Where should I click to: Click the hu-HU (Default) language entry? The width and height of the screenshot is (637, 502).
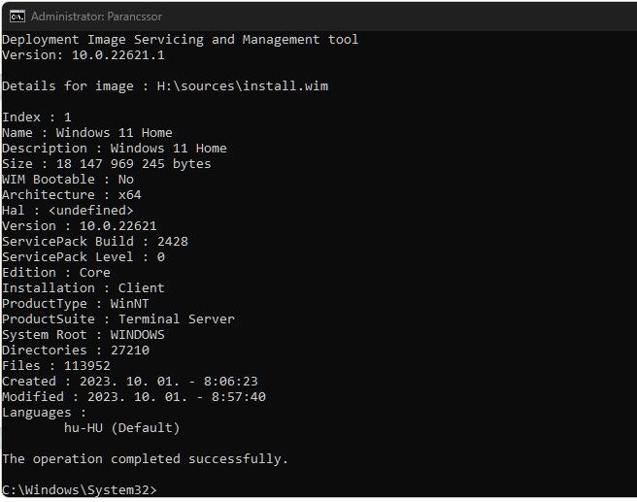(x=122, y=428)
